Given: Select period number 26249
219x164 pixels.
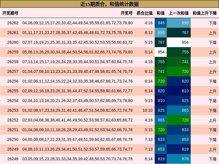Looking at the screenshot, I should pyautogui.click(x=13, y=149).
